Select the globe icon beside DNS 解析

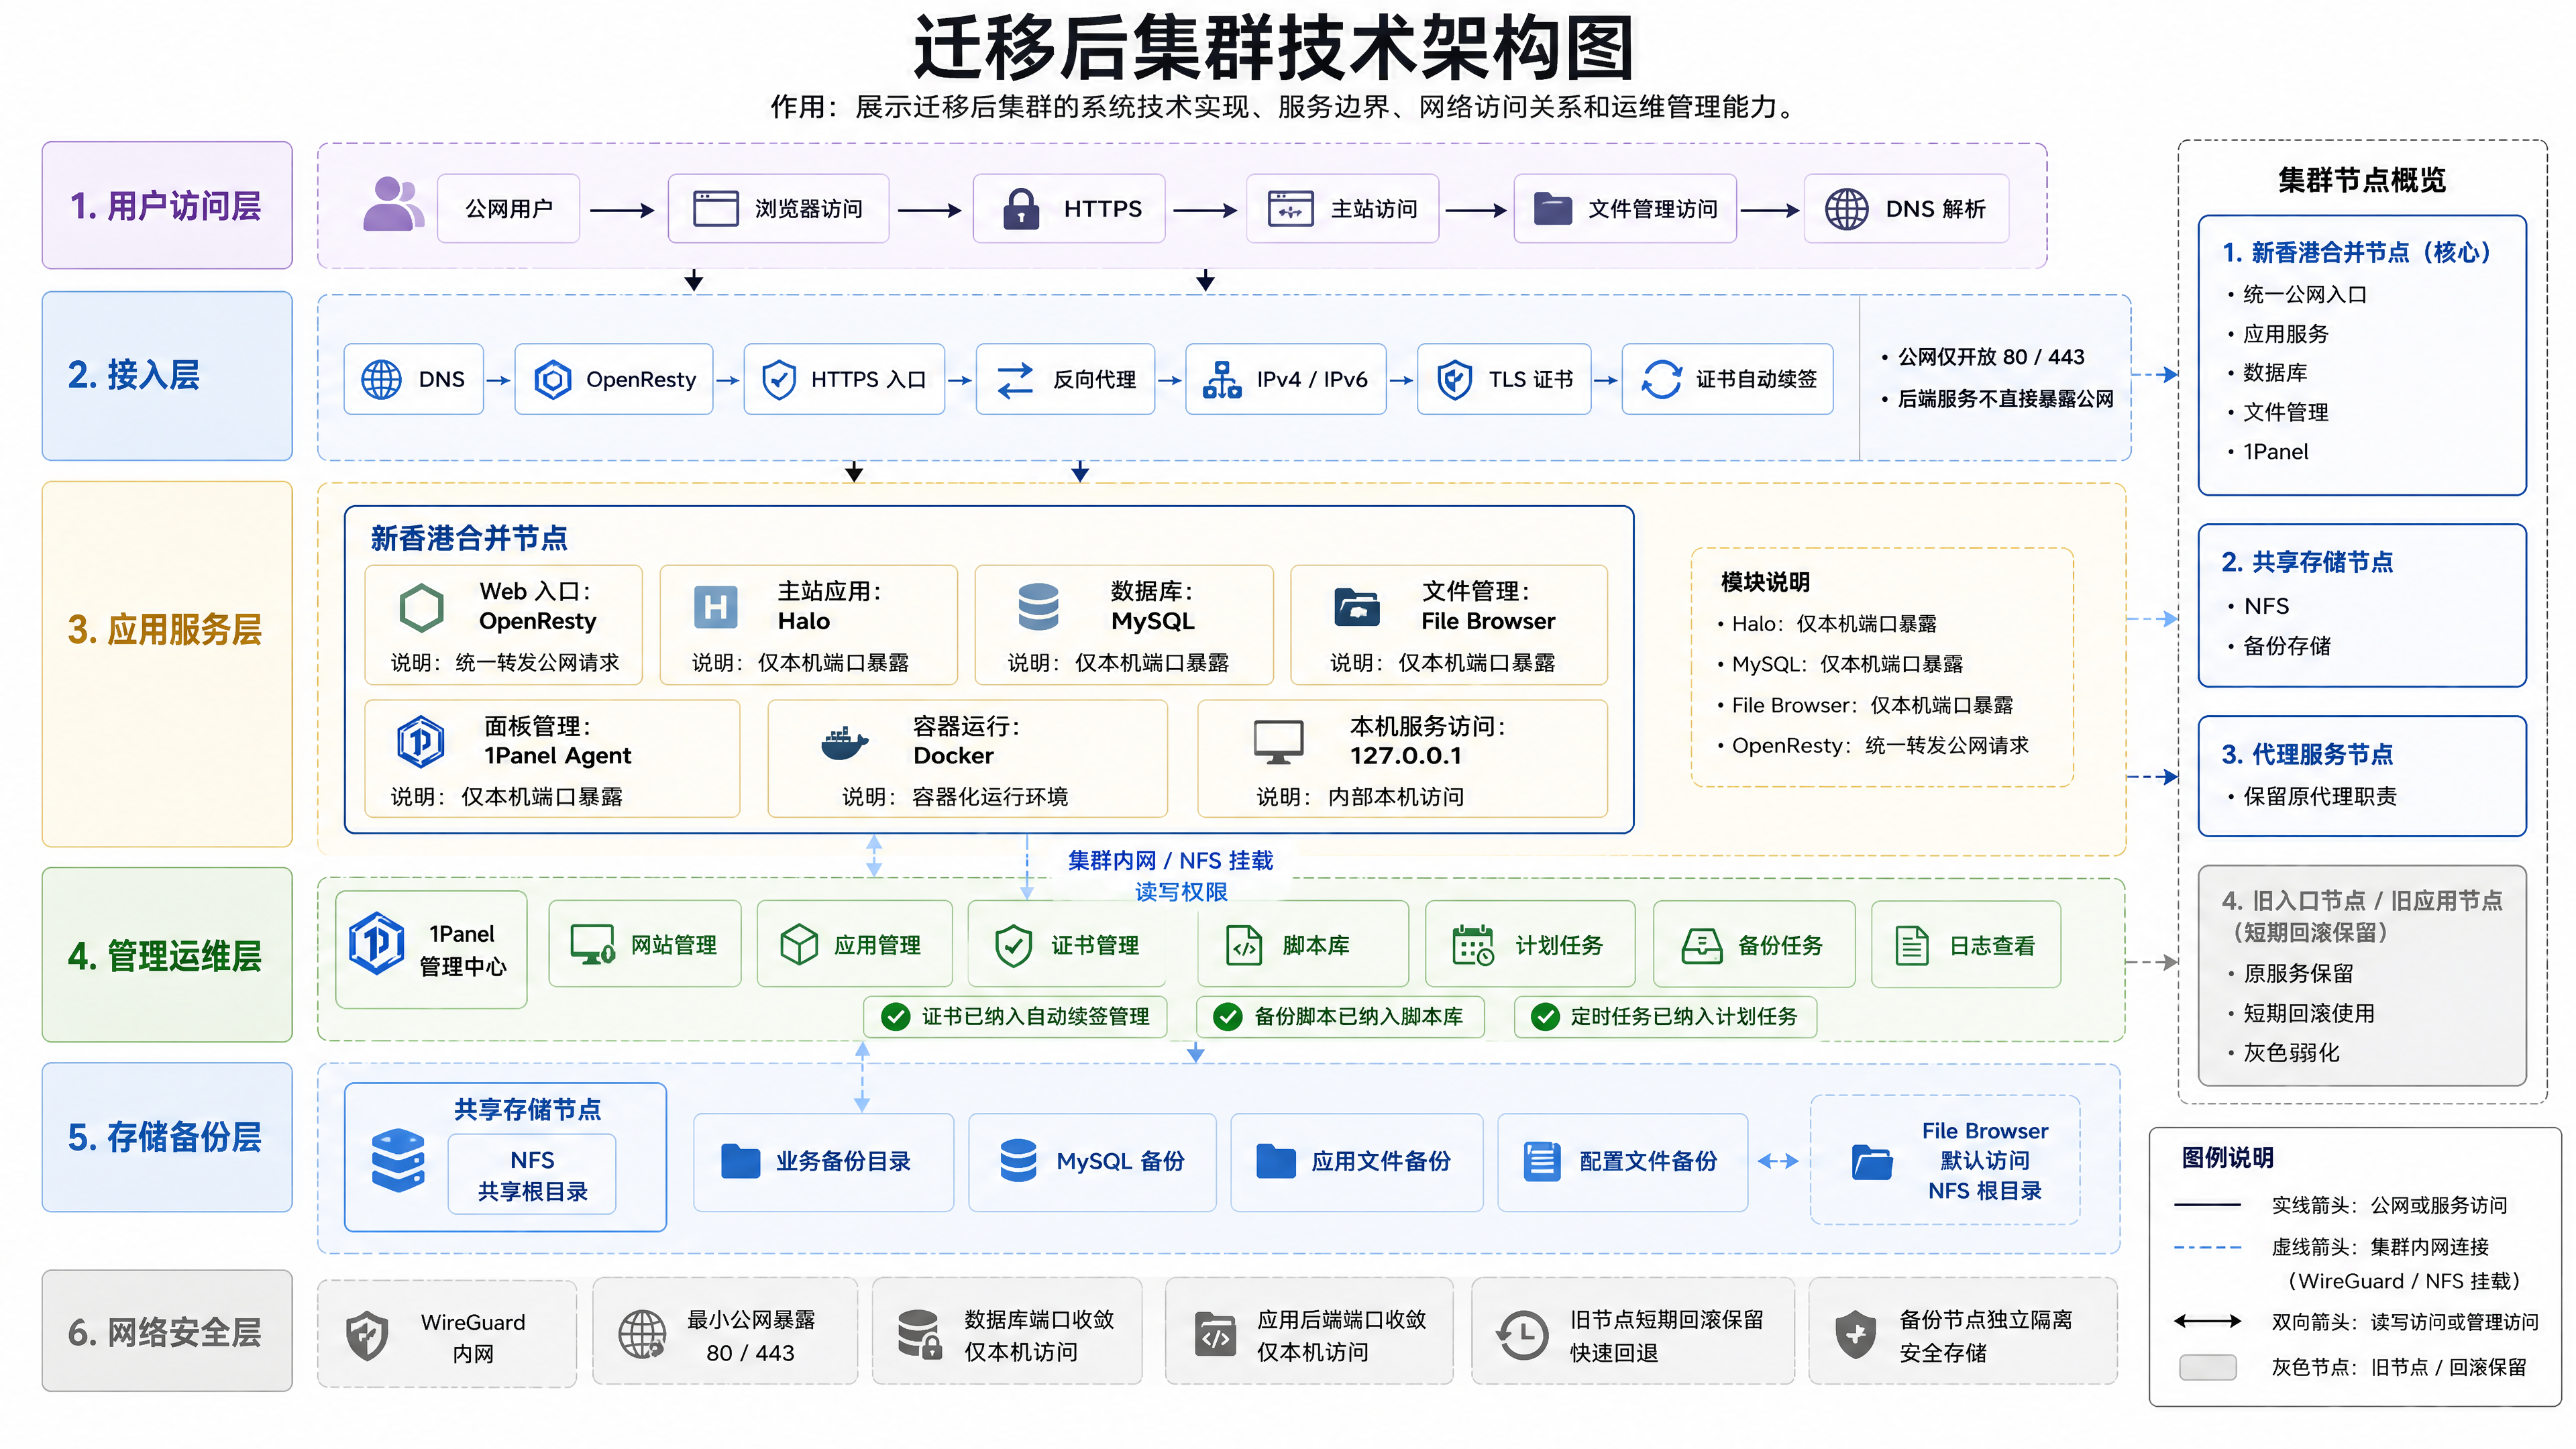(x=1846, y=209)
